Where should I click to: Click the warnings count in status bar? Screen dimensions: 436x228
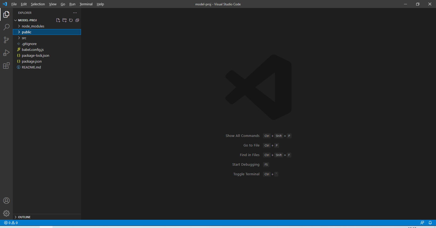(x=15, y=223)
